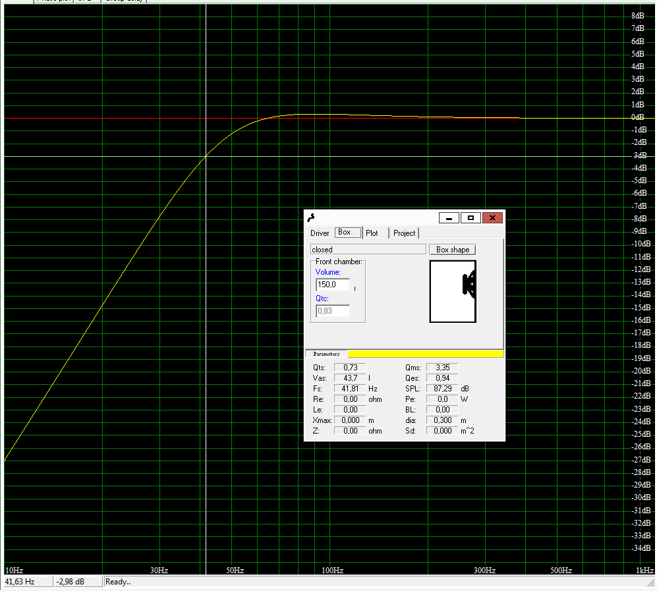This screenshot has height=591, width=657.
Task: Click the WinISD project window title icon
Action: [311, 218]
